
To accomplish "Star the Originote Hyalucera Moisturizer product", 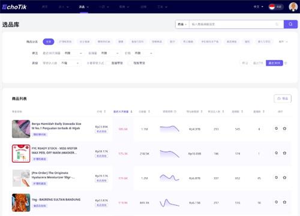I will (x=284, y=178).
